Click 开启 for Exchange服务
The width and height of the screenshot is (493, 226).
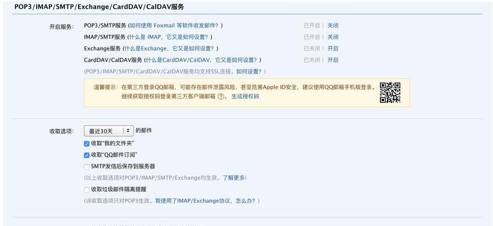[333, 49]
